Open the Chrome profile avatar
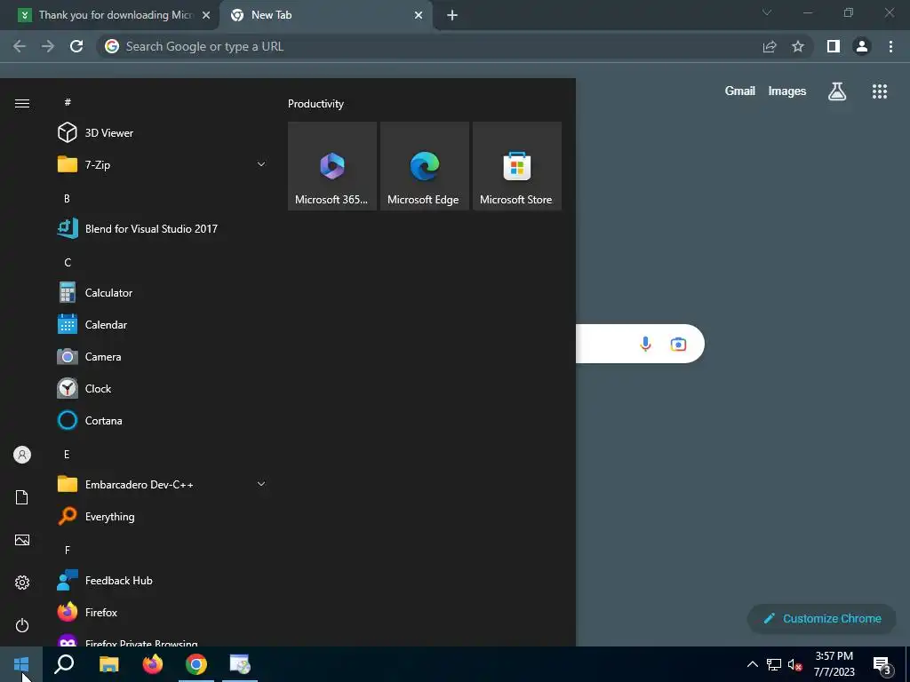This screenshot has width=910, height=682. (x=862, y=46)
